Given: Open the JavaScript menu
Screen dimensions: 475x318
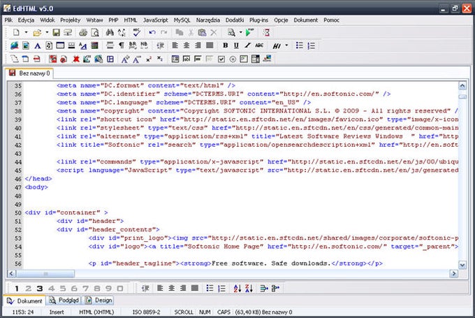Looking at the screenshot, I should (x=155, y=20).
